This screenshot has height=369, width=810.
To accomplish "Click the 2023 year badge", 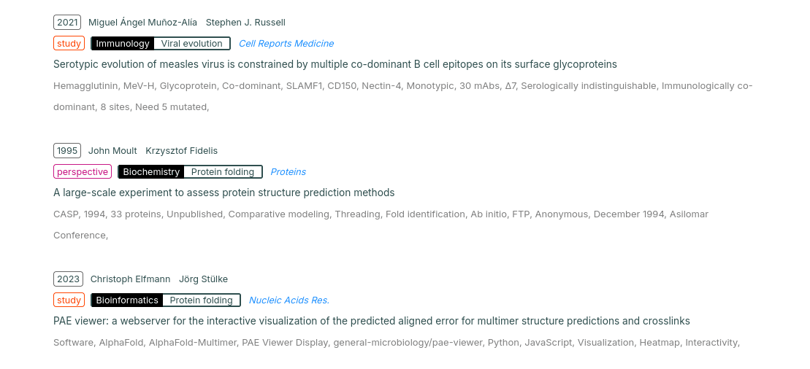I will point(68,279).
